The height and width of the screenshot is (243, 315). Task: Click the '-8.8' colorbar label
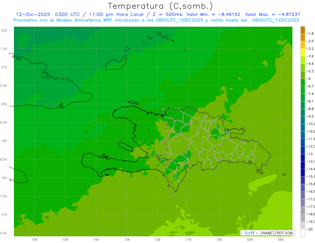310,109
